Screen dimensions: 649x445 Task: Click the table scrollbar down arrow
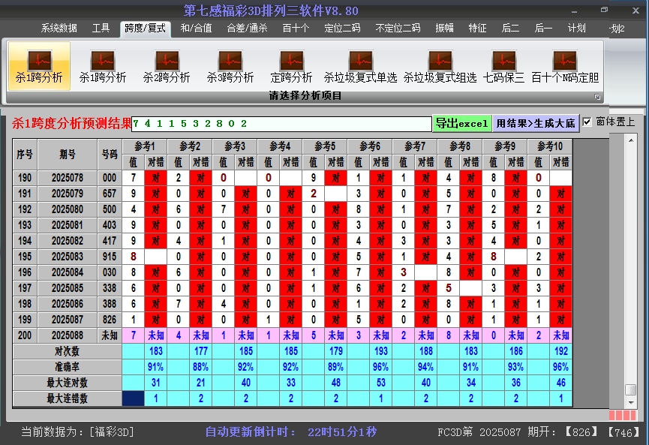tap(631, 402)
